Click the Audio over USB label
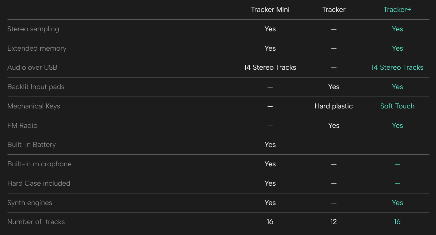Viewport: 436px width, 235px height. (x=32, y=67)
